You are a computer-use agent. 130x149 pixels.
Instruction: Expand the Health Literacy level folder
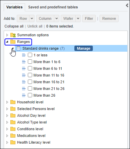point(7,142)
